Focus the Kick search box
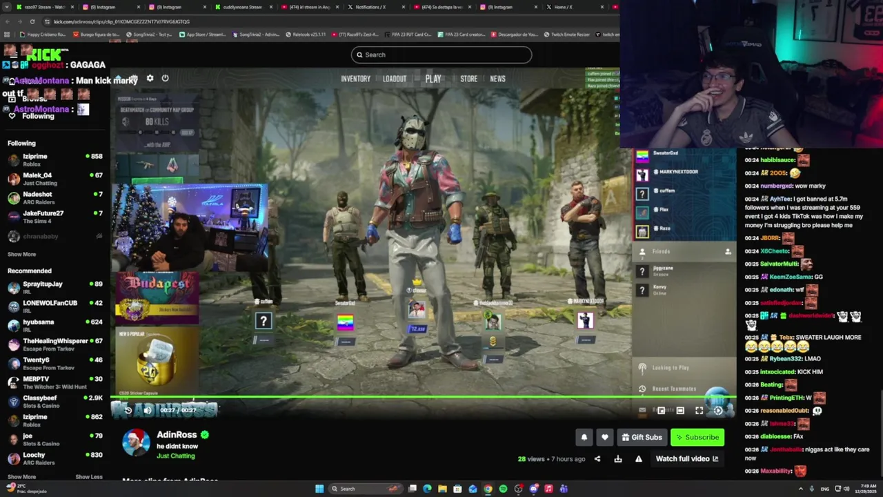This screenshot has height=497, width=883. click(441, 55)
